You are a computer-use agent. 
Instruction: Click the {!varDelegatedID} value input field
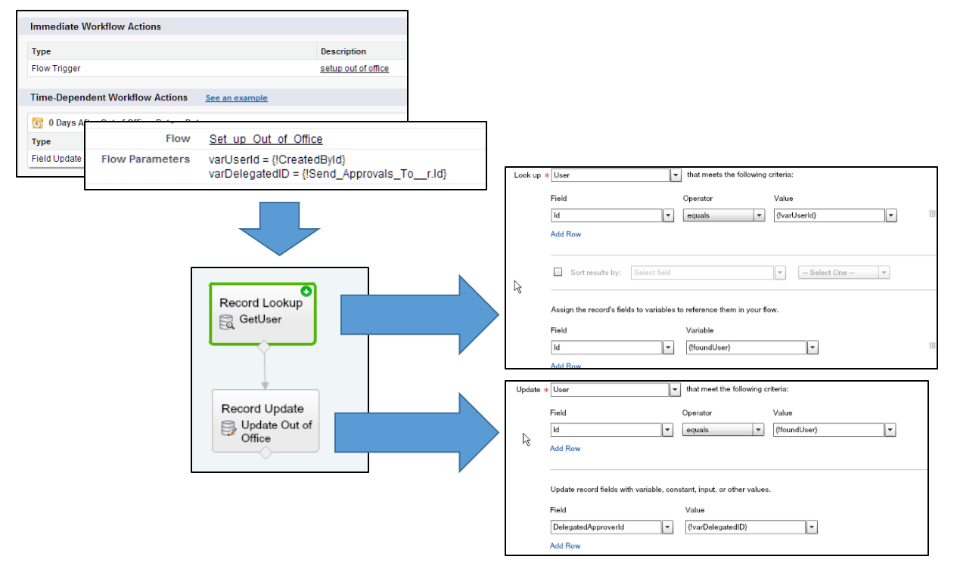744,527
